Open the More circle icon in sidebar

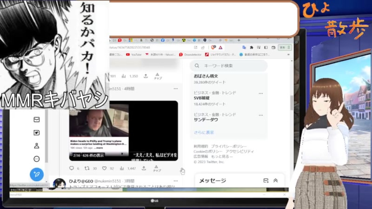36,159
